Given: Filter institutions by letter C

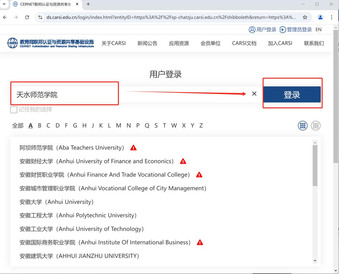Looking at the screenshot, I should coord(48,126).
